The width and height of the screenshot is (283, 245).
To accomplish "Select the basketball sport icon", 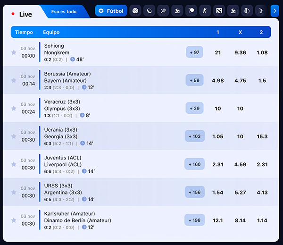I will 135,11.
